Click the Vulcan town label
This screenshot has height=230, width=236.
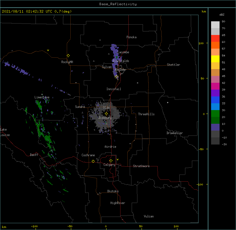tap(149, 216)
